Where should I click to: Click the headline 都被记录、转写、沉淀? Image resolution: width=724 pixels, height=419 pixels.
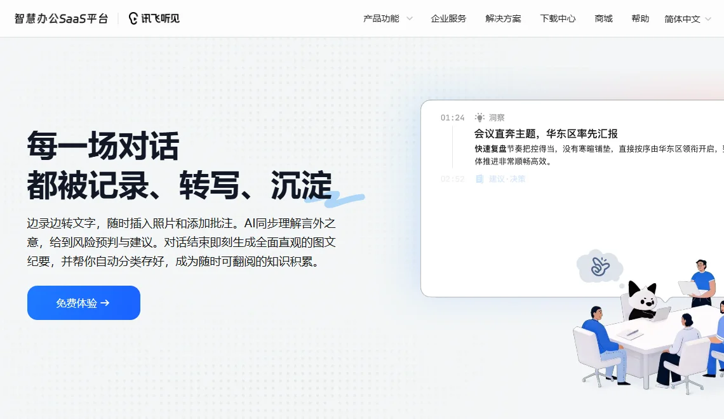180,185
